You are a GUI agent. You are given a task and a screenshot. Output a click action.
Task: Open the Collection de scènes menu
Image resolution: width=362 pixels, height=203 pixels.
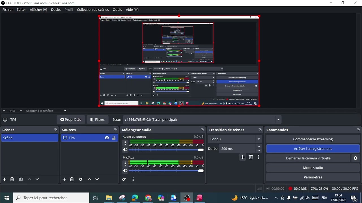[93, 10]
